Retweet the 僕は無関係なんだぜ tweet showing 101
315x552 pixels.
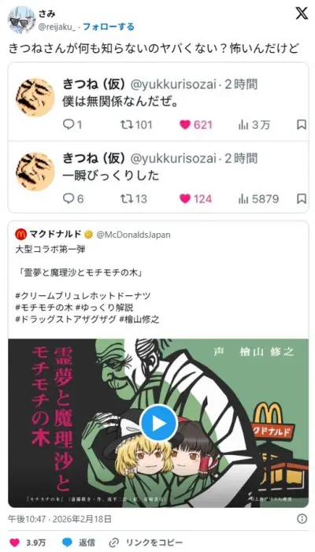click(125, 124)
